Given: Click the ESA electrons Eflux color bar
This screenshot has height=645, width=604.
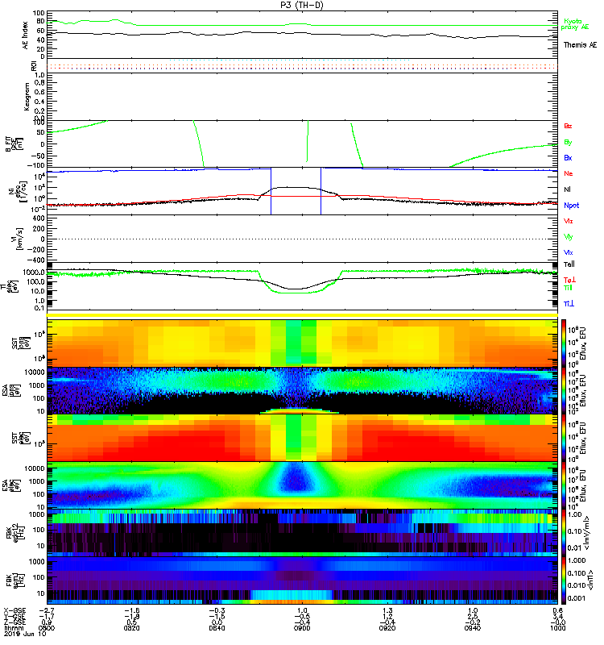Looking at the screenshot, I should point(564,485).
